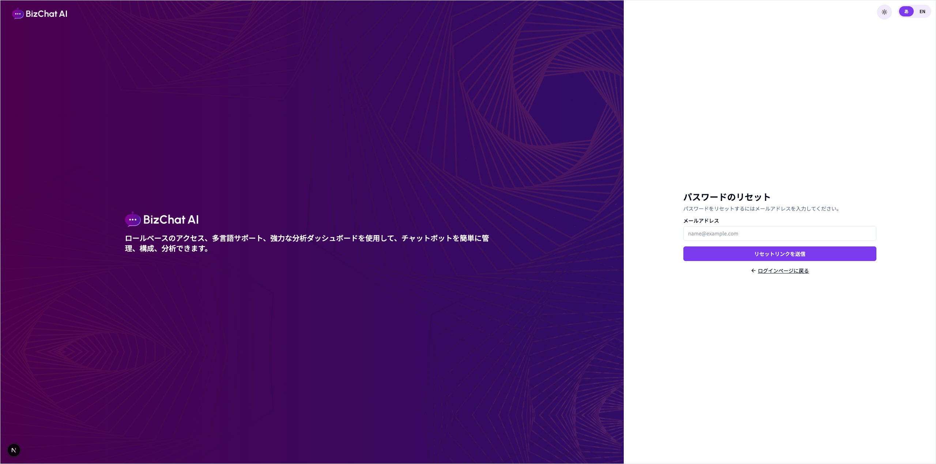
Task: Switch language to Japanese (あ)
Action: [906, 12]
